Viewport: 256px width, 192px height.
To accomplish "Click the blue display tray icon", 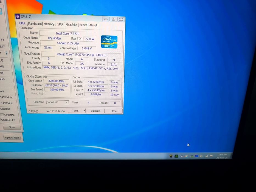I will point(196,156).
